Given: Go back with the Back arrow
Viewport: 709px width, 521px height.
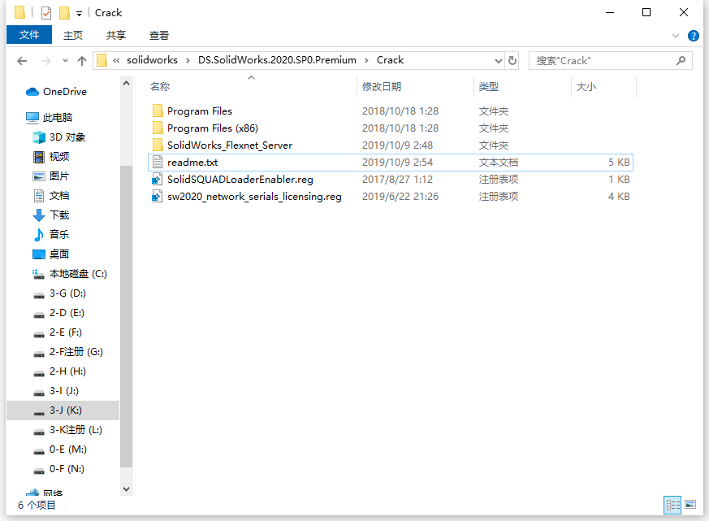Looking at the screenshot, I should (x=22, y=61).
